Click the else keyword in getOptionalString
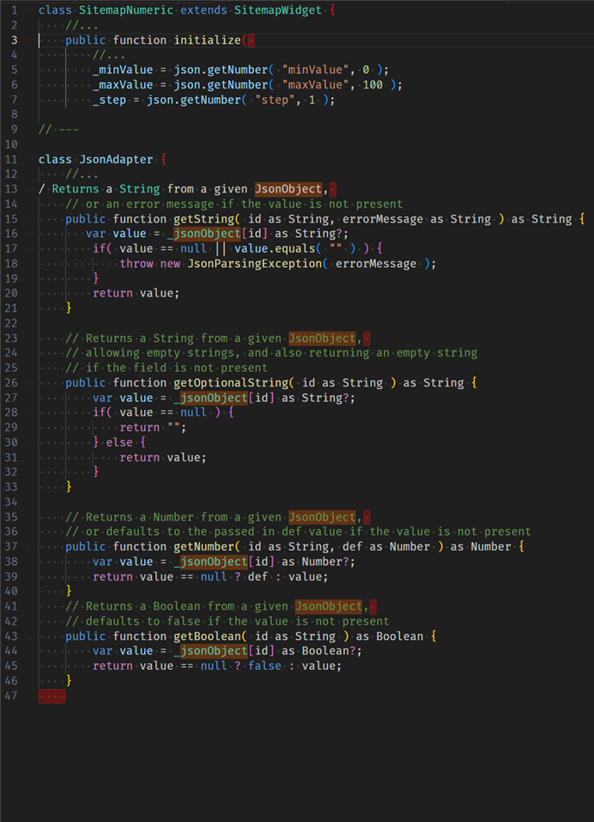This screenshot has width=594, height=822. [119, 442]
